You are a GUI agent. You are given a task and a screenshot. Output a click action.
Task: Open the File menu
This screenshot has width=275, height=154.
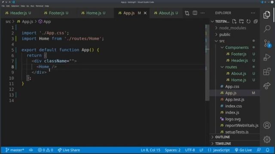click(x=3, y=6)
